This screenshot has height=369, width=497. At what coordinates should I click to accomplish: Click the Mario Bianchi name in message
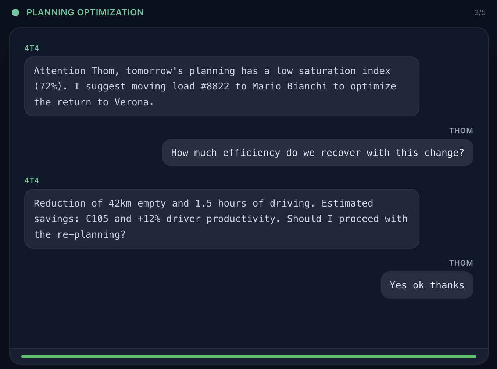click(289, 86)
